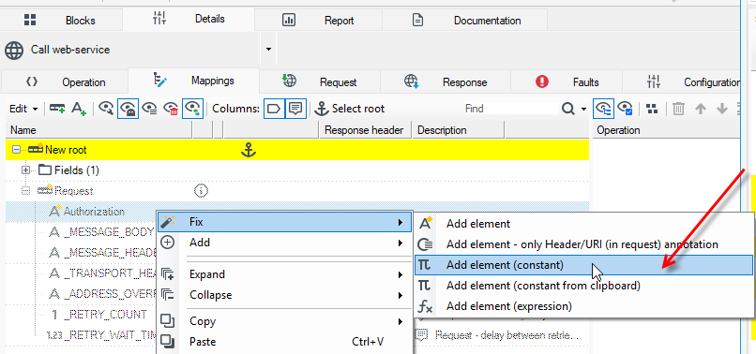
Task: Toggle the label column button
Action: pyautogui.click(x=274, y=109)
